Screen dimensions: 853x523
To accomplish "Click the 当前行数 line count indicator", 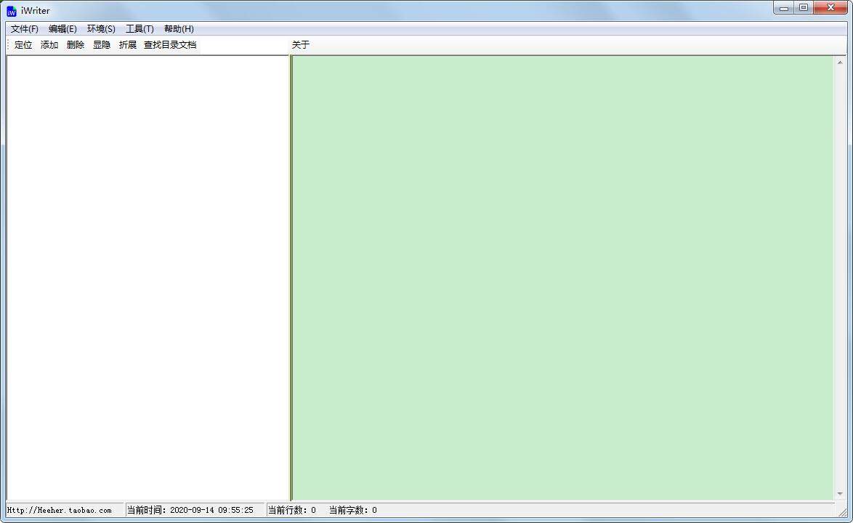I will click(x=293, y=510).
